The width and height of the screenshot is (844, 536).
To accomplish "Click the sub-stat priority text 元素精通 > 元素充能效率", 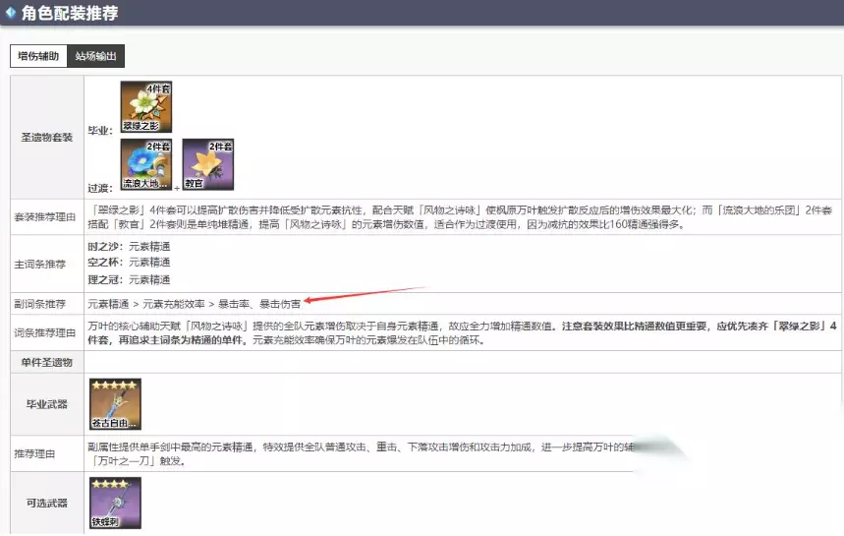I will tap(146, 304).
